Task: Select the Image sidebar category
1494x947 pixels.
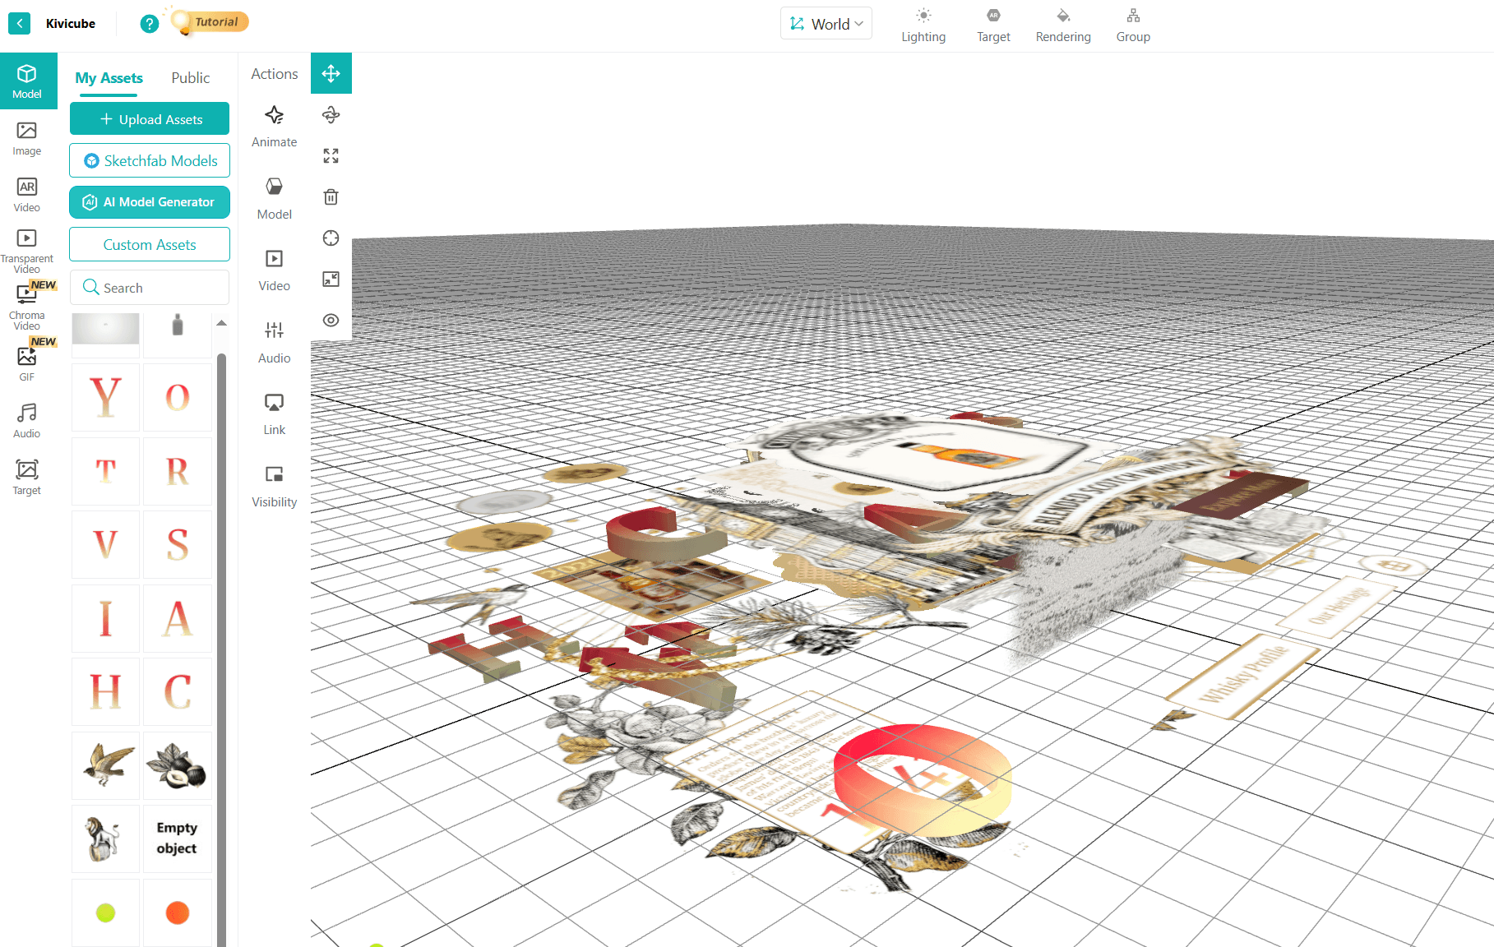Action: coord(27,138)
